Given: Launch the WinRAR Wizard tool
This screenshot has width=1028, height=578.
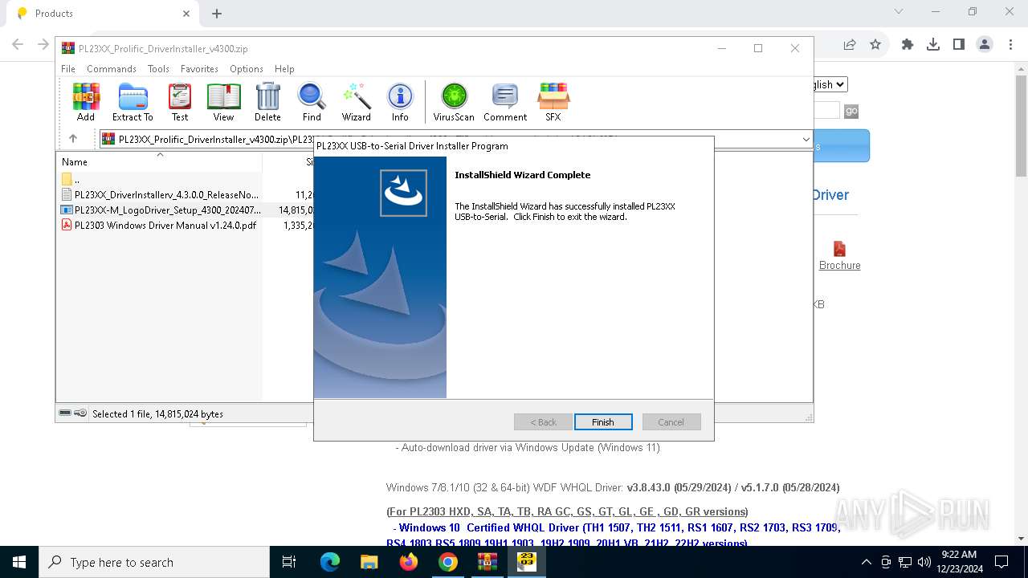Looking at the screenshot, I should [x=357, y=102].
